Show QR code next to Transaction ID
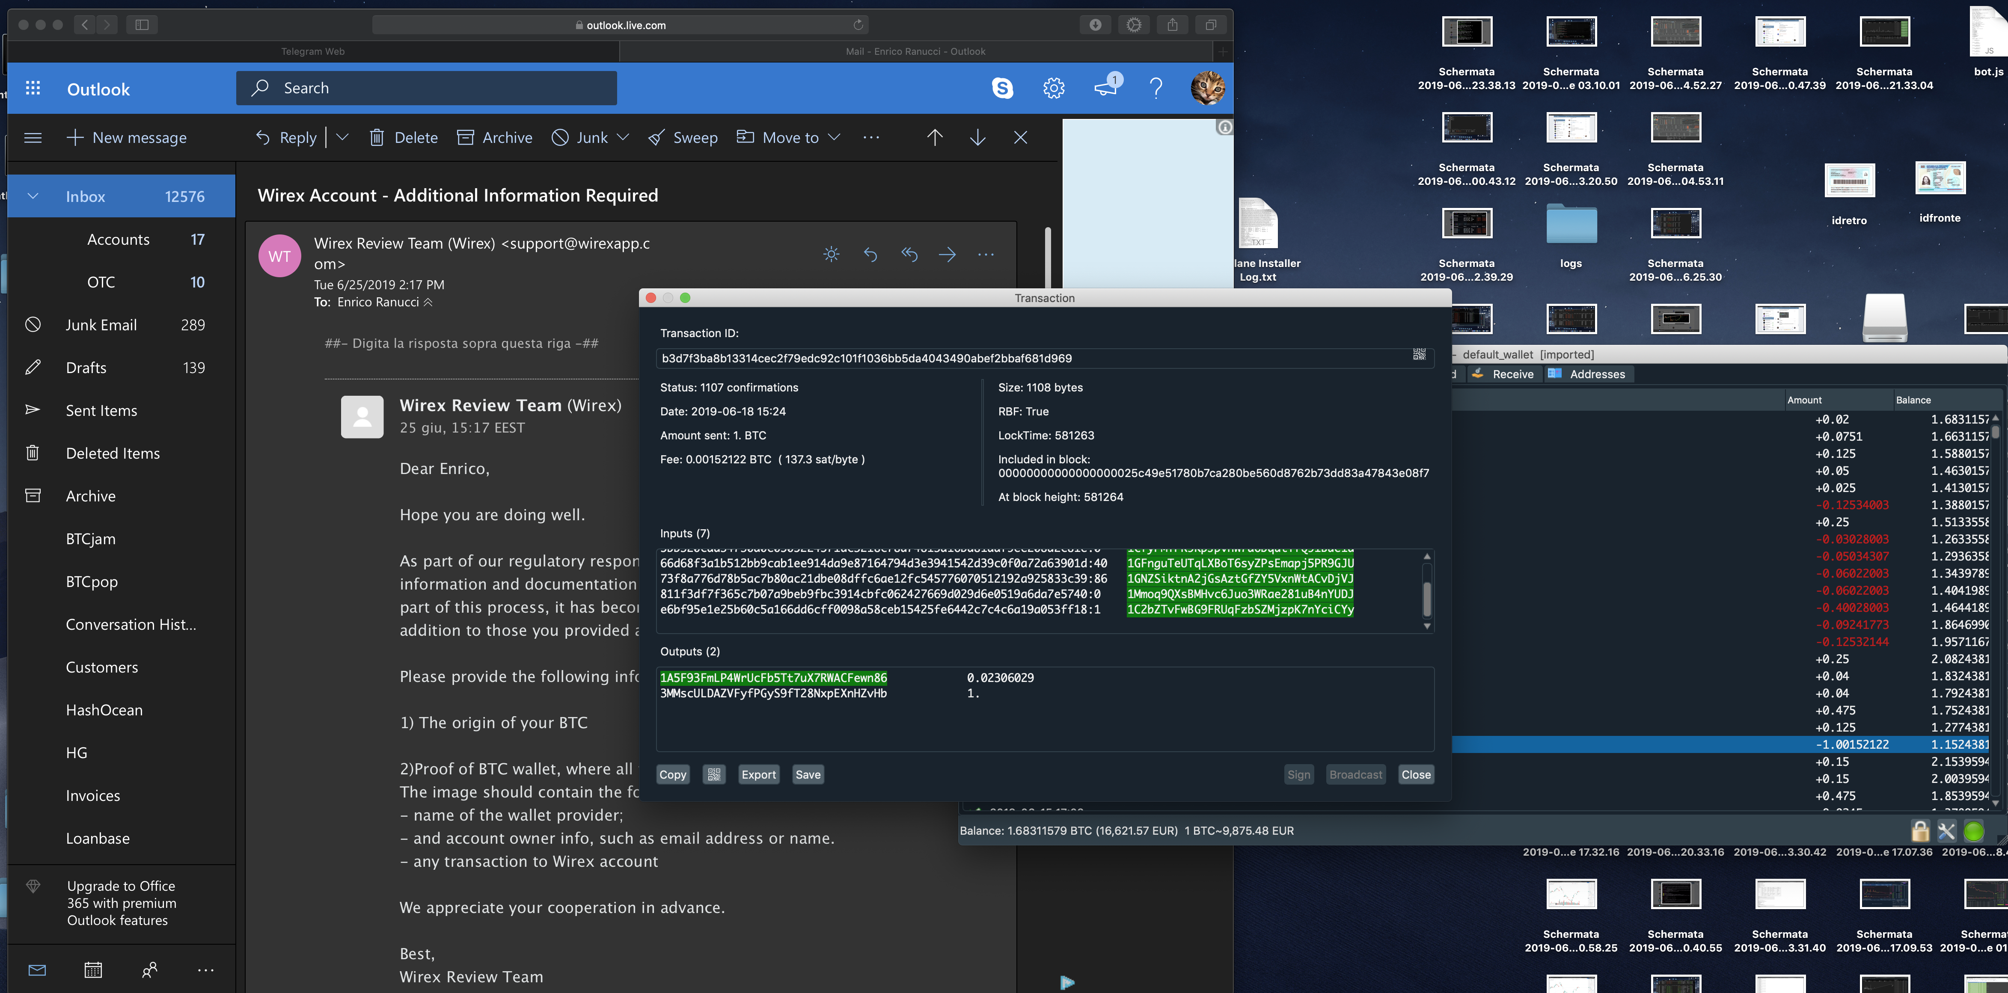 tap(1419, 355)
